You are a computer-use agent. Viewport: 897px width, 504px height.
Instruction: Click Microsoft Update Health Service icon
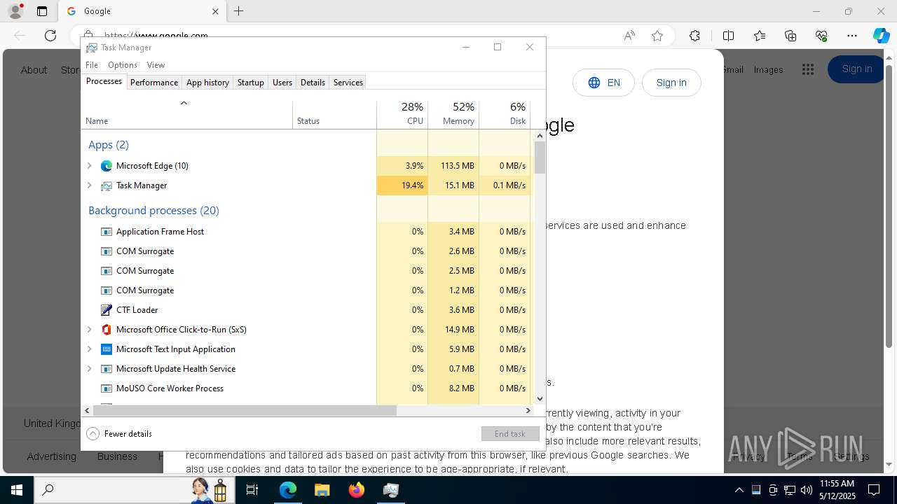107,369
